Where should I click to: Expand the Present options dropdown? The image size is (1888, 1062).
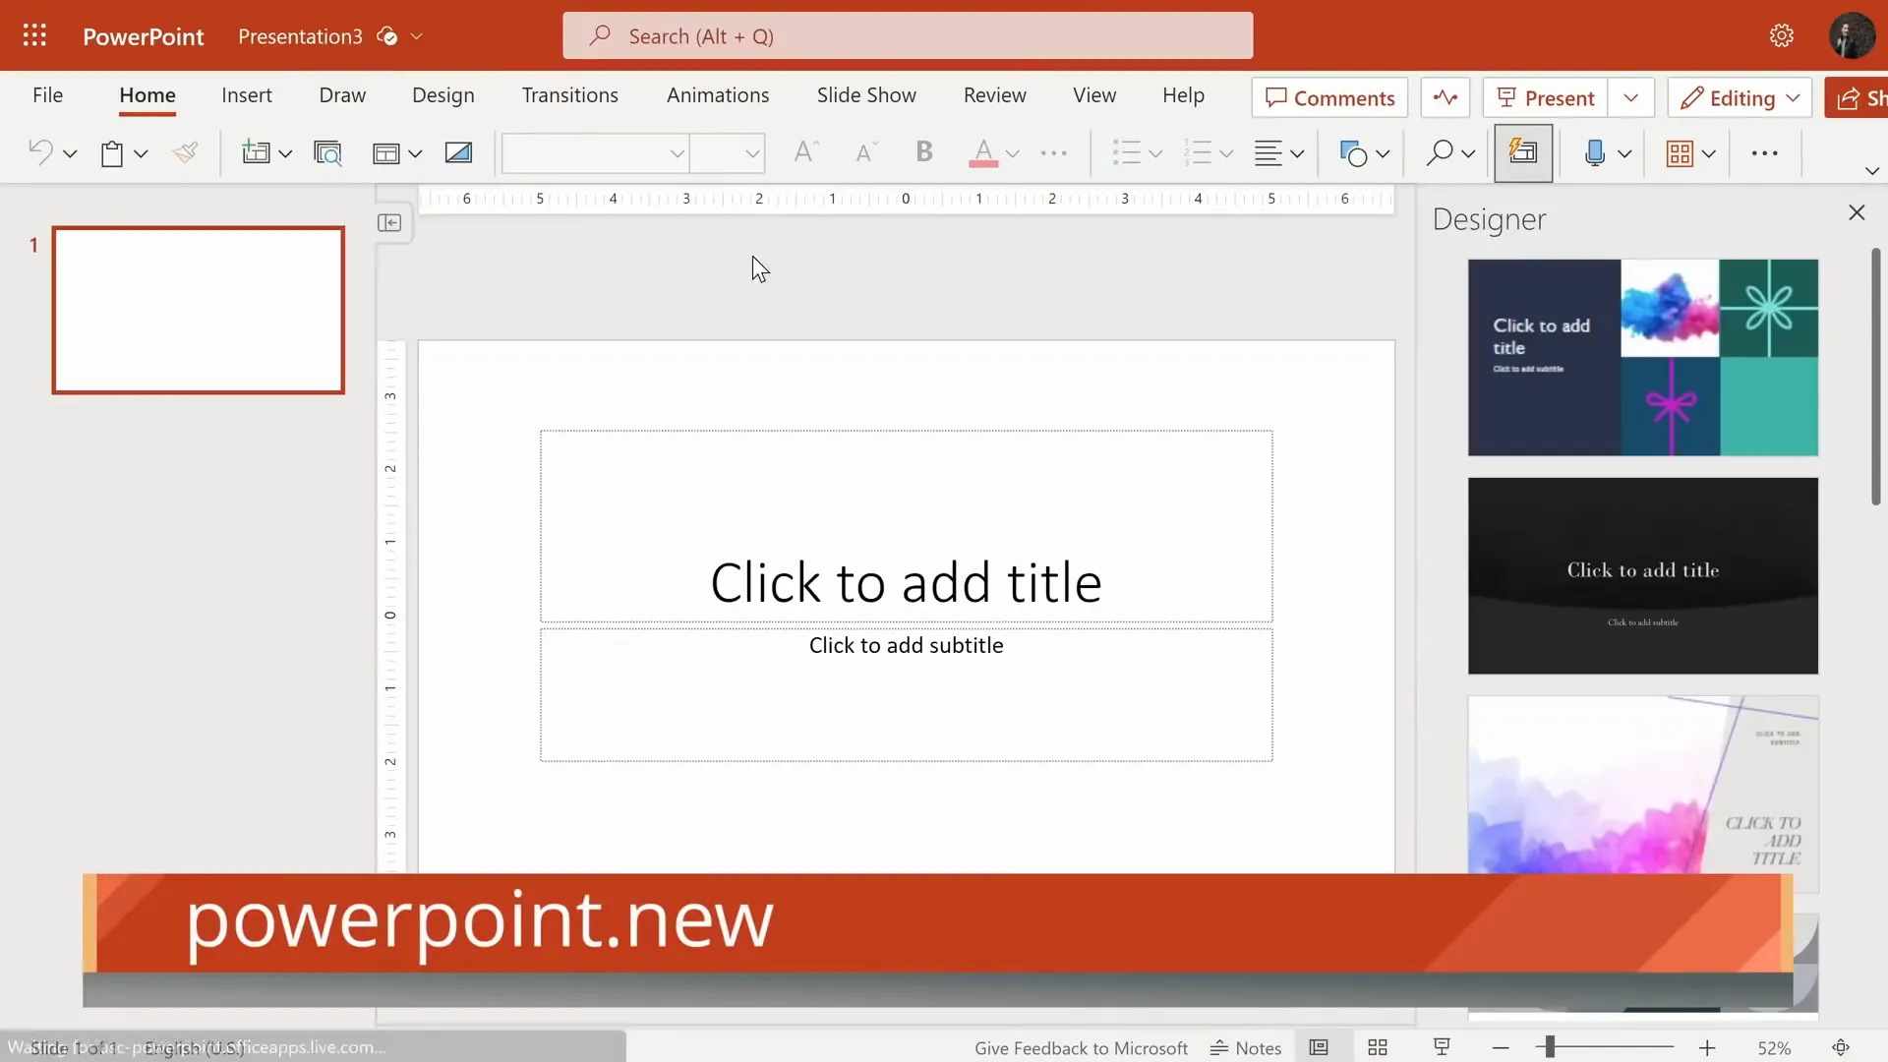(1631, 97)
